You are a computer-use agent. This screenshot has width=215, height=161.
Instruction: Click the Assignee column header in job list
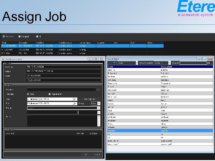pyautogui.click(x=101, y=43)
